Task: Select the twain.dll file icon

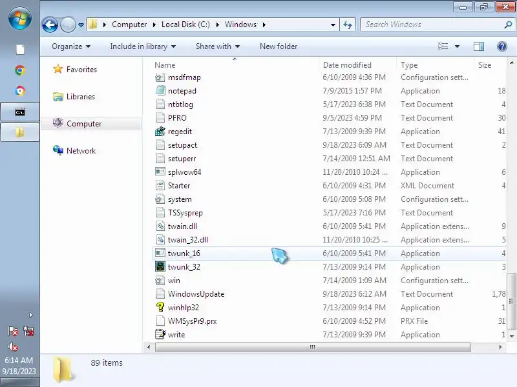Action: (x=160, y=226)
